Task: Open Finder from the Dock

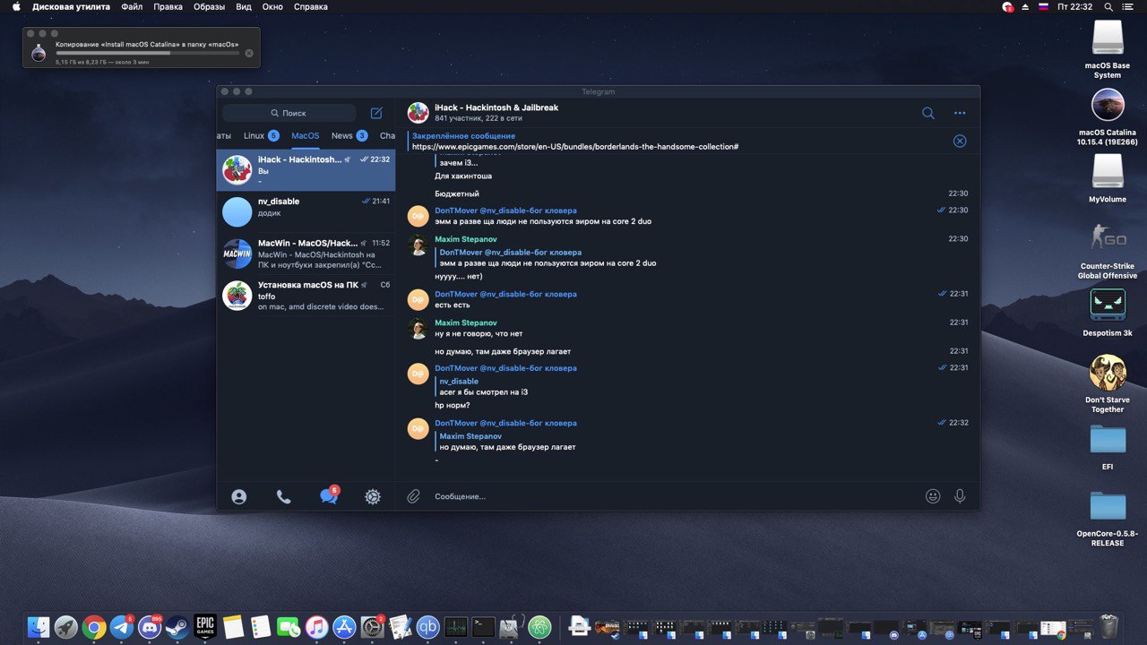Action: [x=39, y=626]
